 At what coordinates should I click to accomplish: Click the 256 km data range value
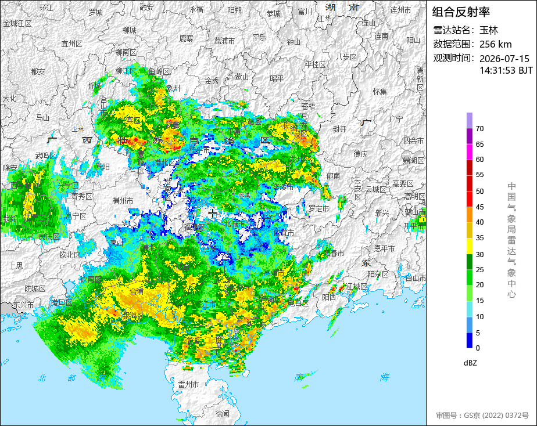click(x=496, y=44)
